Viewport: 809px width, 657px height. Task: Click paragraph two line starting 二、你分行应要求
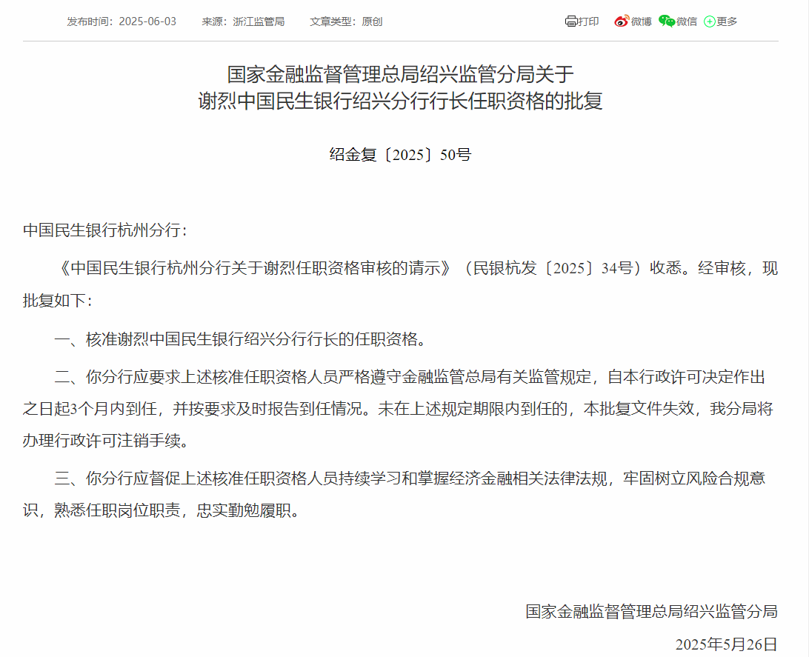[410, 377]
